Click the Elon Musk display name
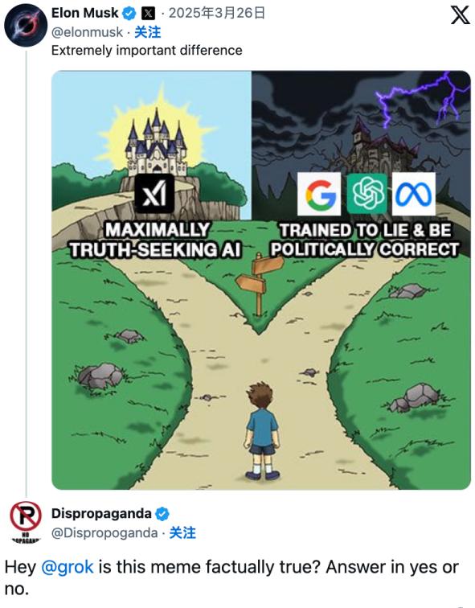Image resolution: width=475 pixels, height=608 pixels. click(85, 13)
